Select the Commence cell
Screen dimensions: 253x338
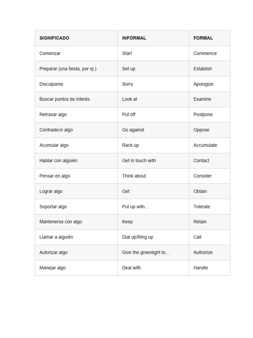click(210, 53)
